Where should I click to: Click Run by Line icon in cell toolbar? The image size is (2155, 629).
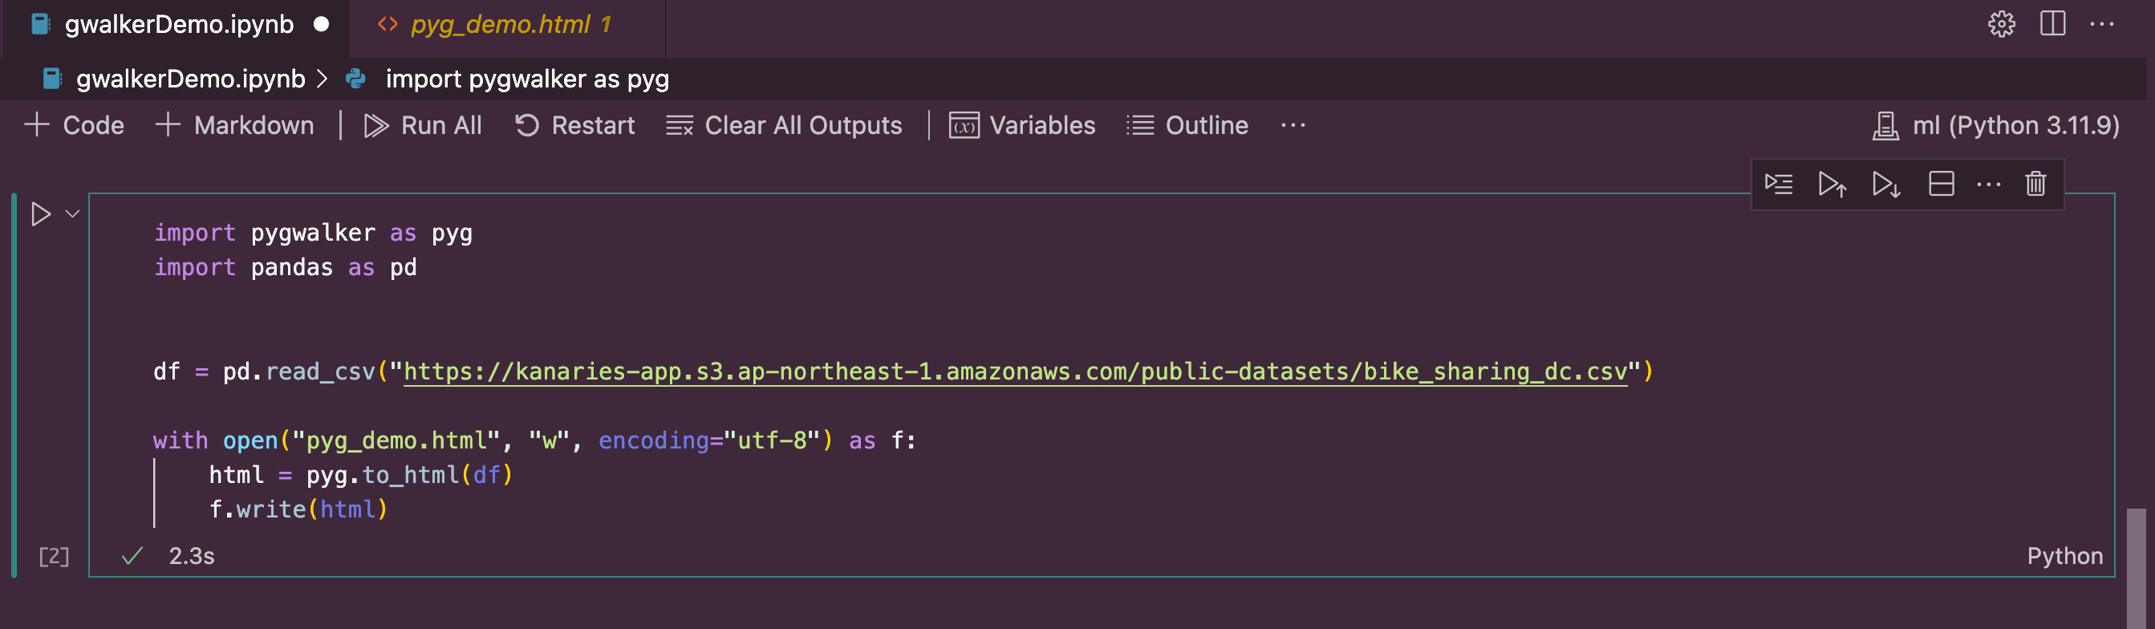click(x=1778, y=184)
